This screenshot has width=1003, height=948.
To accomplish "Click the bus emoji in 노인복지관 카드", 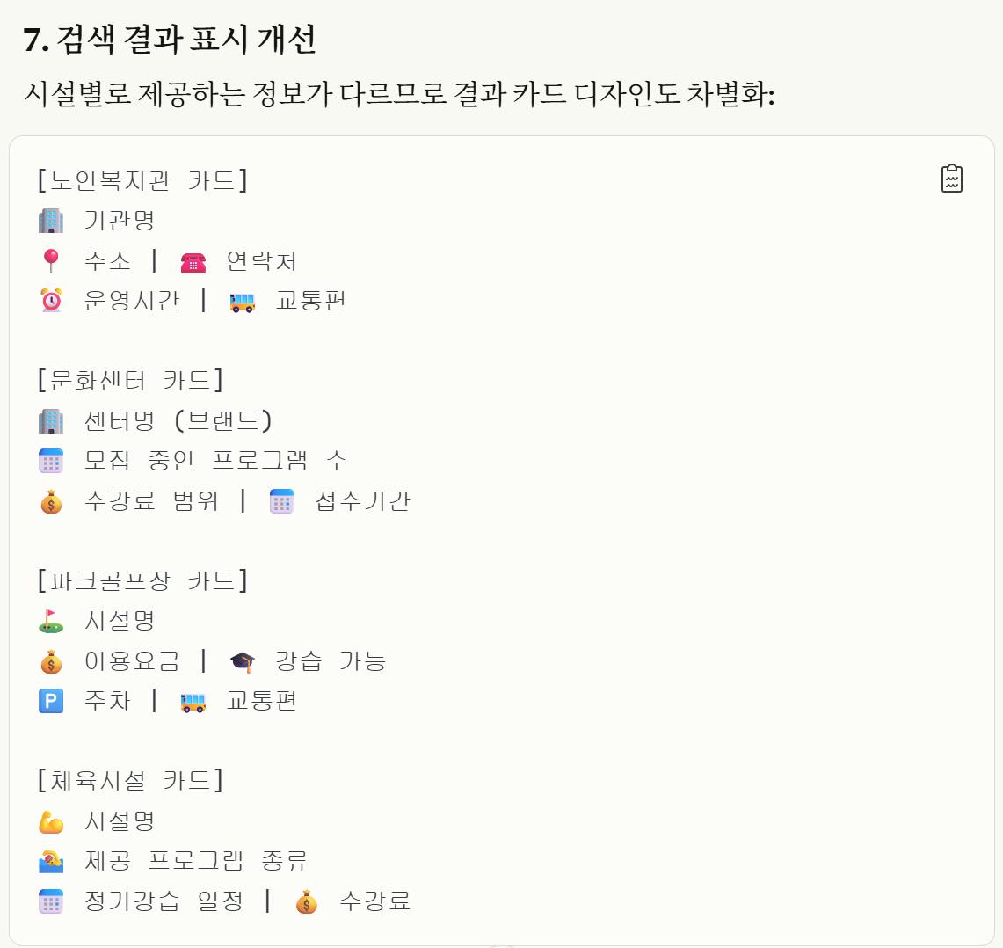I will pos(243,302).
